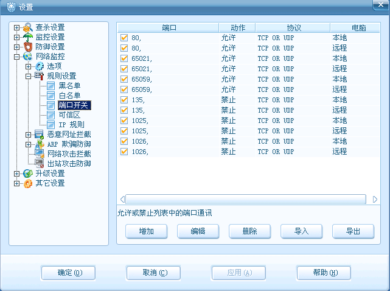Uncheck the 1026 本地 rule checkbox
390x291 pixels.
[124, 141]
